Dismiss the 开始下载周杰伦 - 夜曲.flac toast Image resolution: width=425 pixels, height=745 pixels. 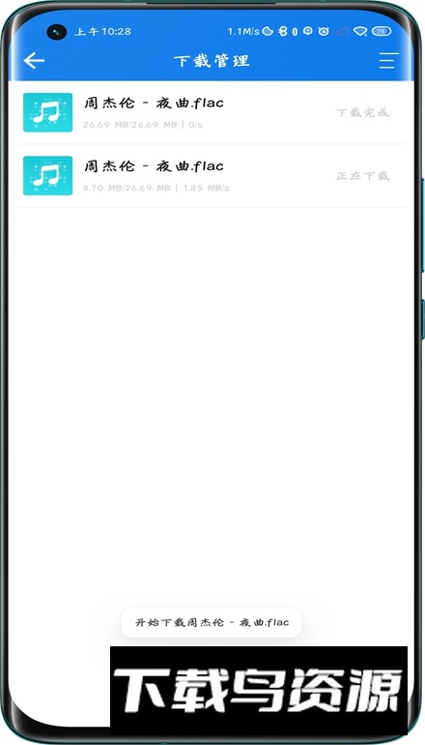pyautogui.click(x=212, y=622)
